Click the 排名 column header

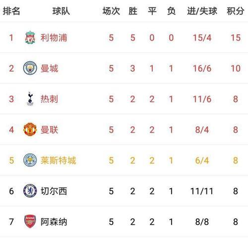click(x=11, y=11)
